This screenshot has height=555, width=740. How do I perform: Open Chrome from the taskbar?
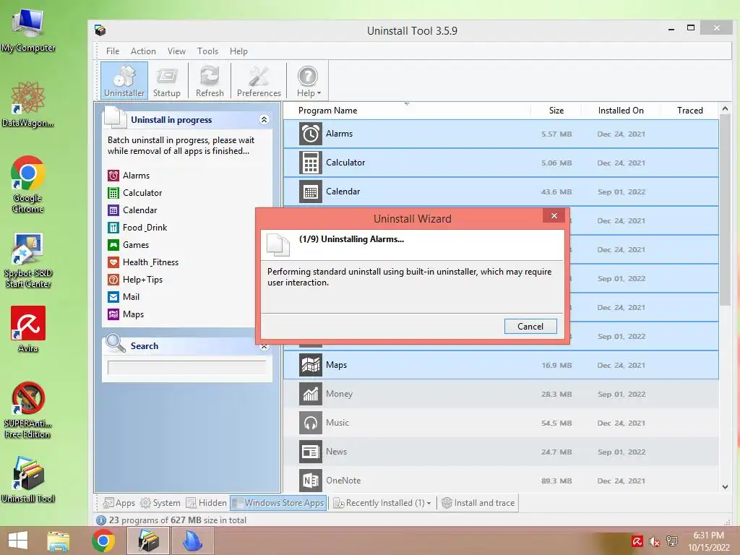[103, 541]
